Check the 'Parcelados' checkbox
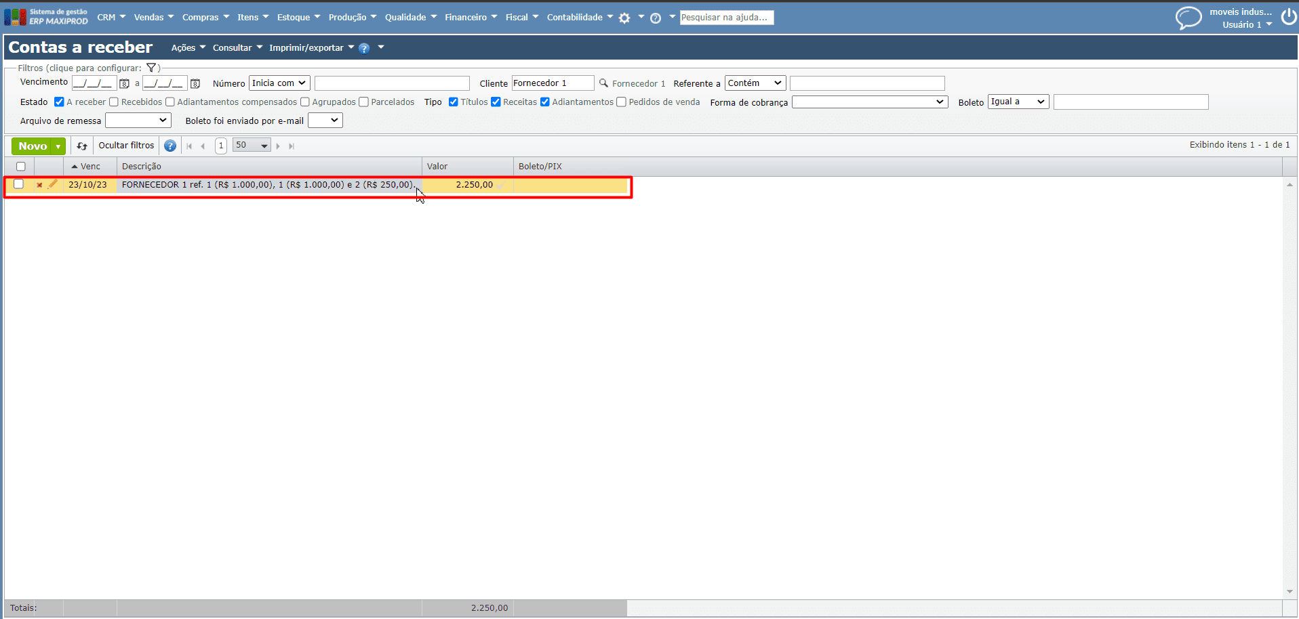This screenshot has height=619, width=1299. tap(364, 102)
